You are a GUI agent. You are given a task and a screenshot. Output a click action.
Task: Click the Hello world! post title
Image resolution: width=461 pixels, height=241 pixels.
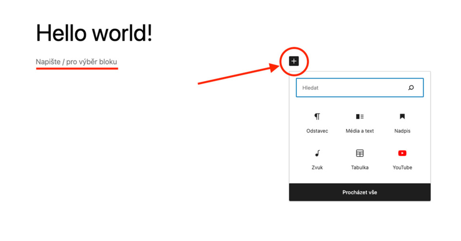(94, 33)
